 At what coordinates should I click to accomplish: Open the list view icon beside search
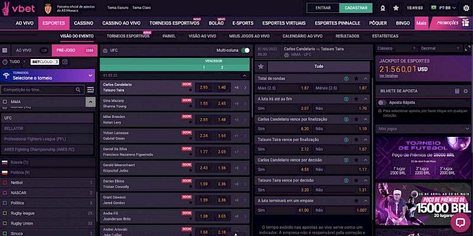click(x=90, y=90)
